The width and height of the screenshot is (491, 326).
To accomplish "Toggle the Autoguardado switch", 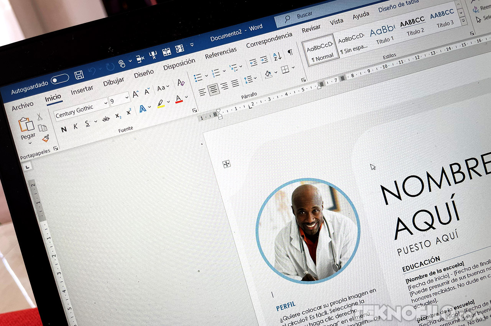I will coord(60,79).
